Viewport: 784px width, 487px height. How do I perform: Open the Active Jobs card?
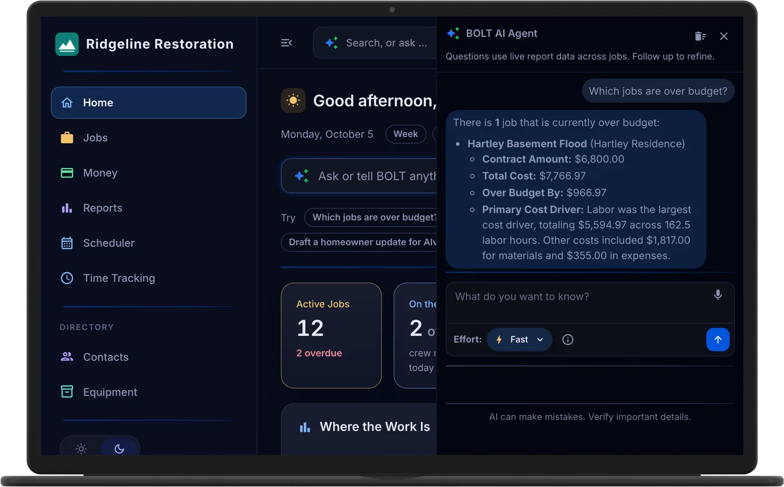tap(332, 335)
